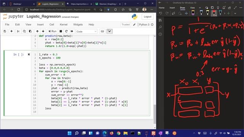This screenshot has height=137, width=244.
Task: Click the Trusted notebook indicator
Action: (125, 24)
